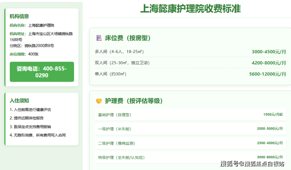
Task: Select the page title 上海懿康护理院收费标准
Action: coord(190,9)
